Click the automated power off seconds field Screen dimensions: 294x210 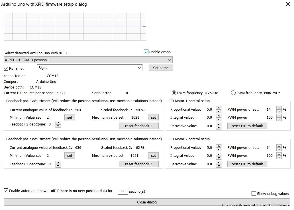click(x=122, y=191)
